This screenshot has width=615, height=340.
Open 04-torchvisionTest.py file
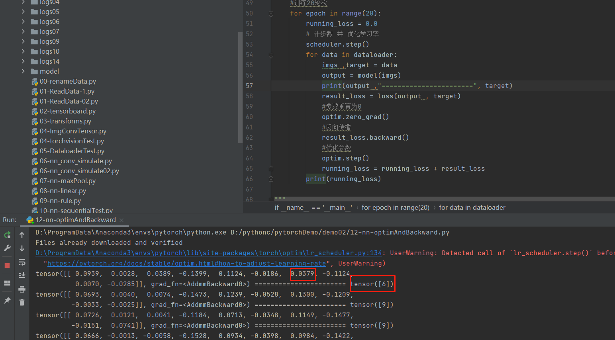[72, 141]
